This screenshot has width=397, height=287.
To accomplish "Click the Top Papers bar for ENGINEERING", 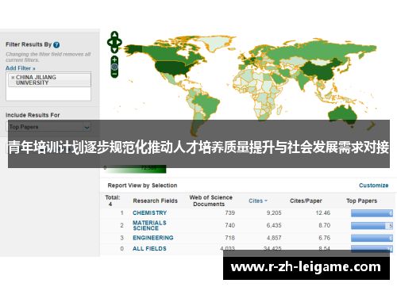I will 372,238.
